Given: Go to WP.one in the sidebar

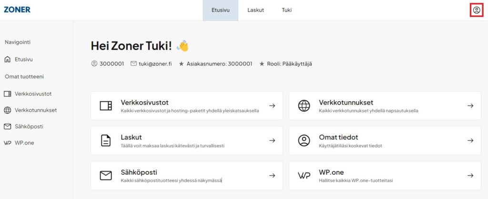Looking at the screenshot, I should [24, 143].
